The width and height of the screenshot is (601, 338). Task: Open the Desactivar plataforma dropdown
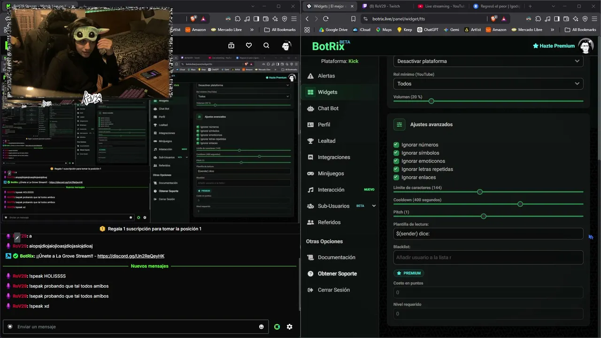click(x=488, y=61)
